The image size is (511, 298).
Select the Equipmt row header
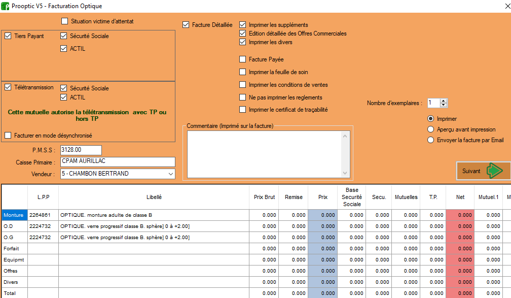14,260
